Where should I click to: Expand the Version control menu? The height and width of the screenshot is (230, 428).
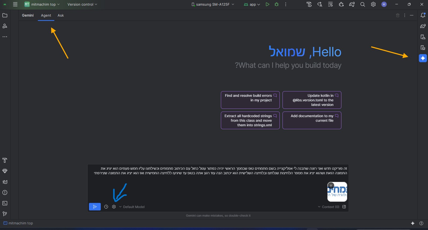(x=82, y=4)
